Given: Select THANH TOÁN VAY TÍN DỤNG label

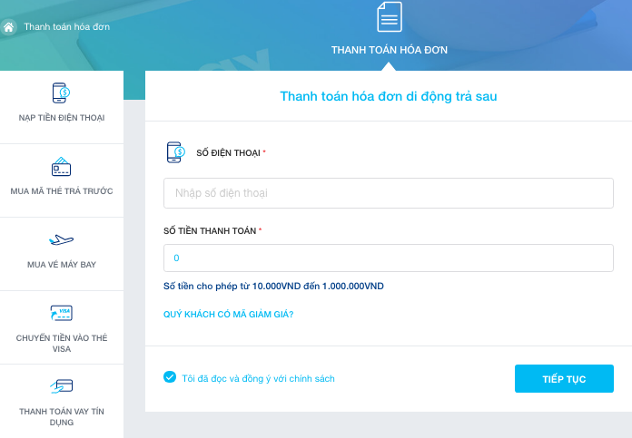Looking at the screenshot, I should coord(62,417).
